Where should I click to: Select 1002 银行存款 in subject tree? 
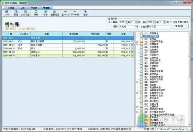tap(151, 36)
